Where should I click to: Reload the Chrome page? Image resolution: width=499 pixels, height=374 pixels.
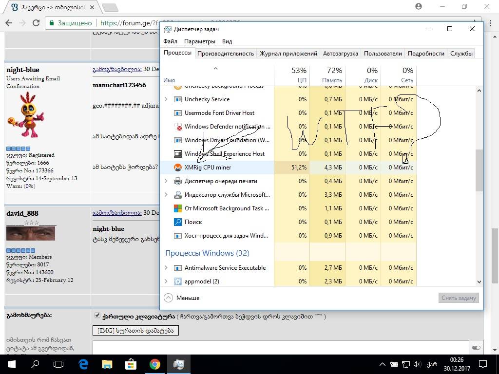click(36, 22)
